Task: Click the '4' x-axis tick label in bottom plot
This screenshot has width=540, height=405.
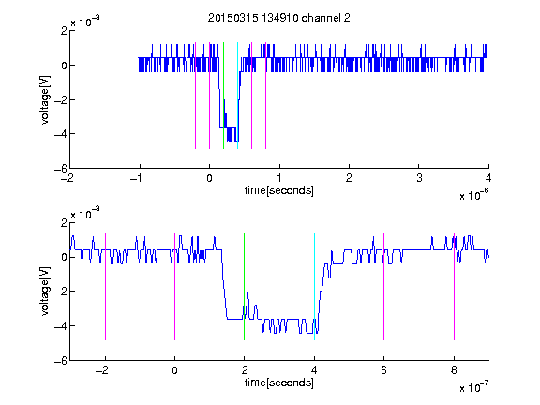Action: (x=314, y=370)
